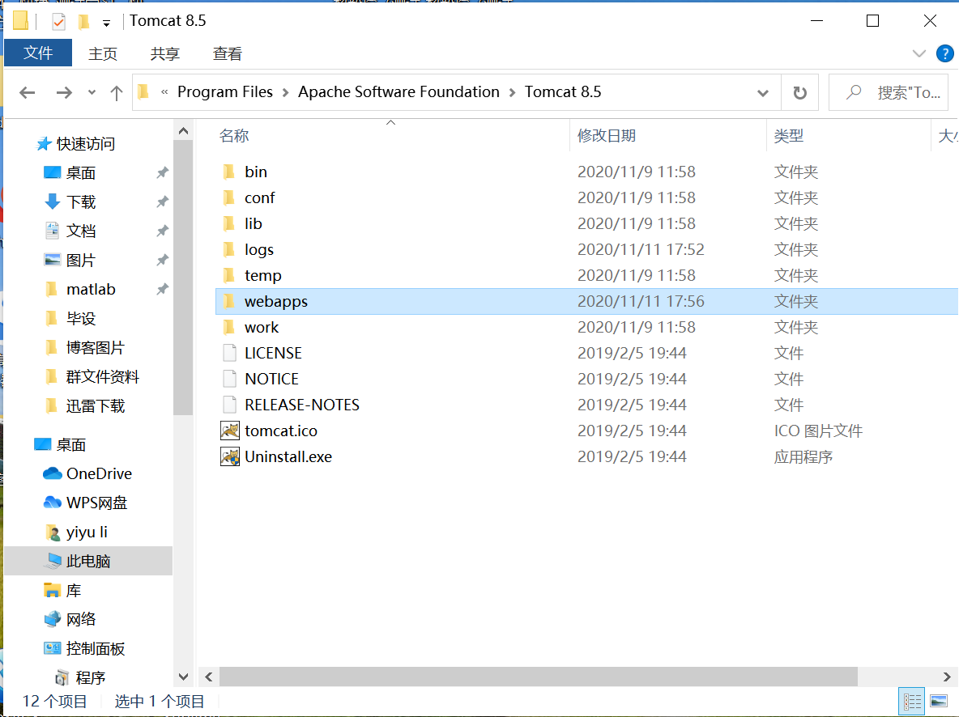Select the tomcat.ico image icon
Screen dimensions: 959x717
pyautogui.click(x=230, y=431)
